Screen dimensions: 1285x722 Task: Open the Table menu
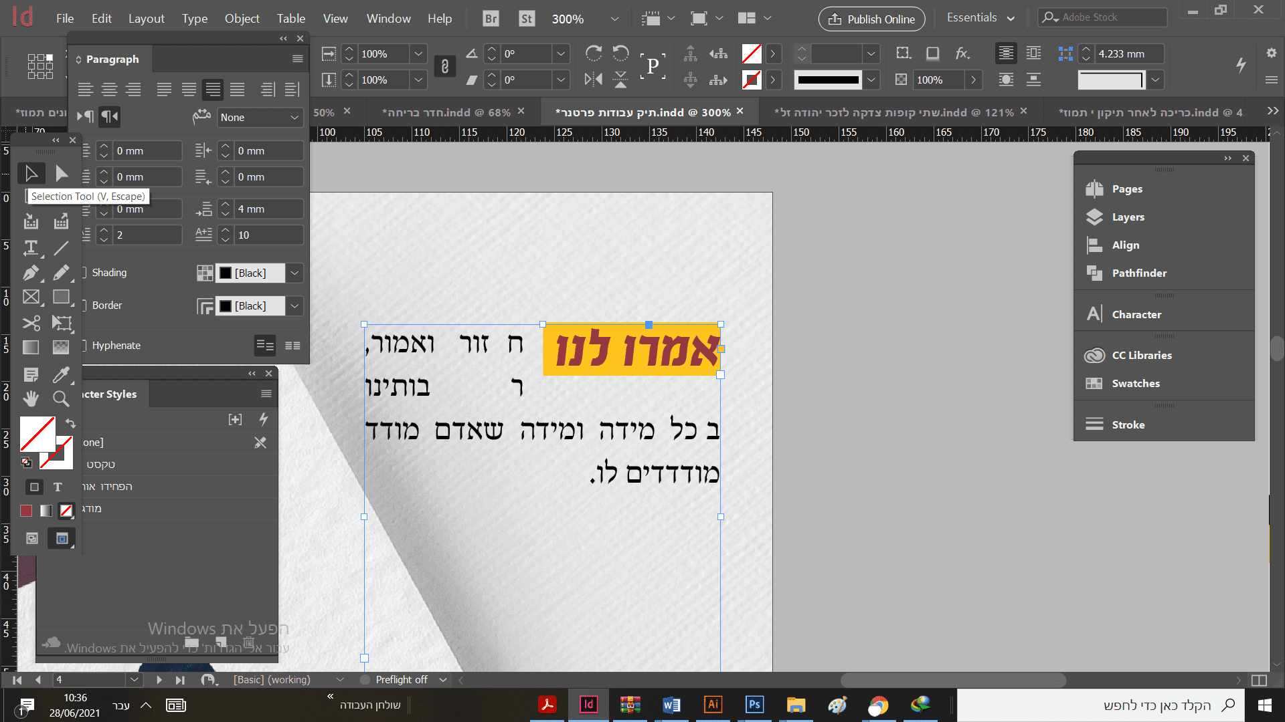point(290,19)
